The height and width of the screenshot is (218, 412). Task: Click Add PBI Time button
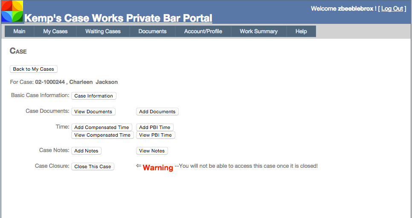[154, 127]
